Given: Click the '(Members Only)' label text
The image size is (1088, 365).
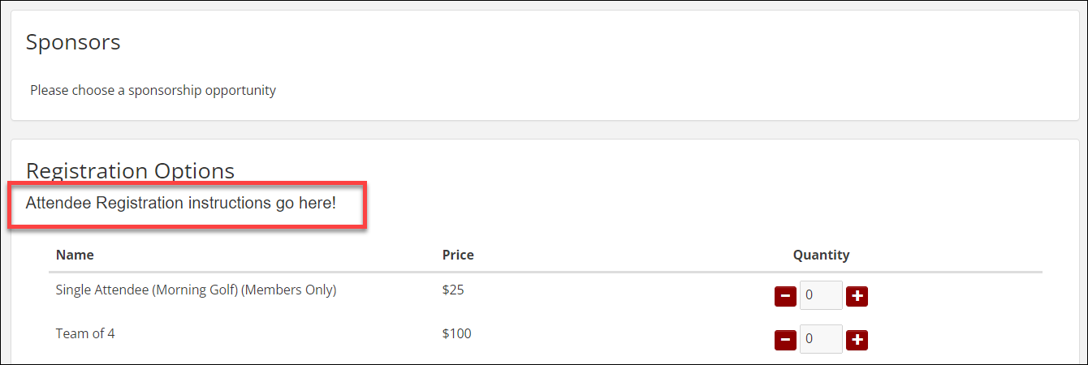Looking at the screenshot, I should (288, 290).
